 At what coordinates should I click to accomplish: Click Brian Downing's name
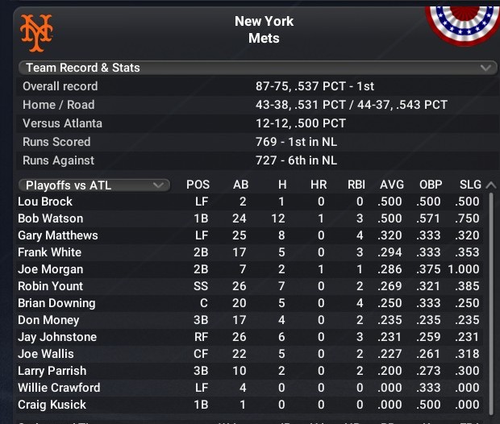pos(56,303)
